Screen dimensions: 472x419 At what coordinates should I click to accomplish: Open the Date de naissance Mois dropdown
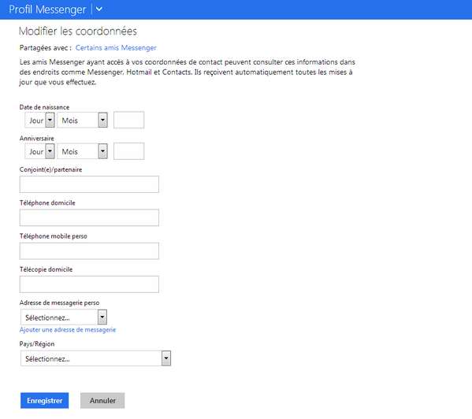82,120
